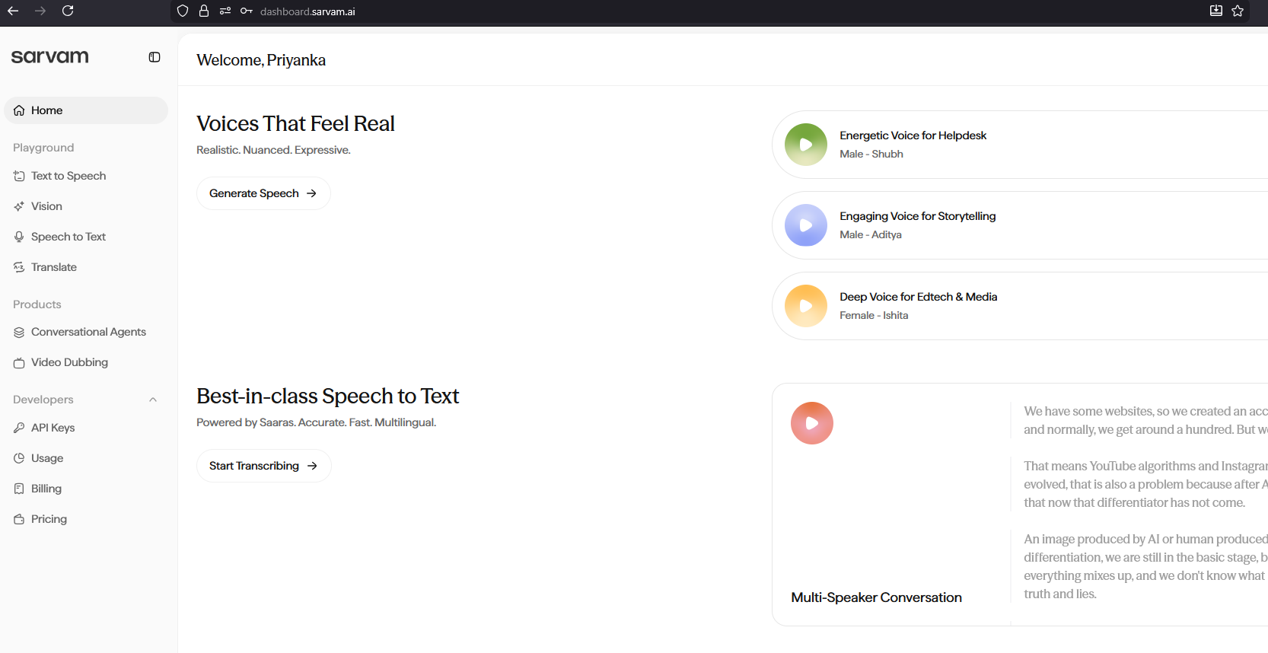Select Speech to Text in sidebar
The height and width of the screenshot is (653, 1268).
click(68, 237)
